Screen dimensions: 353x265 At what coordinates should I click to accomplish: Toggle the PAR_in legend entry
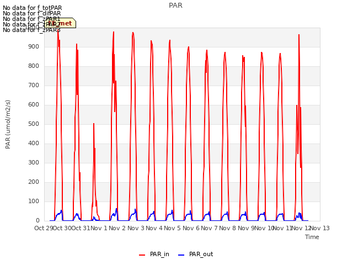[x=154, y=254]
